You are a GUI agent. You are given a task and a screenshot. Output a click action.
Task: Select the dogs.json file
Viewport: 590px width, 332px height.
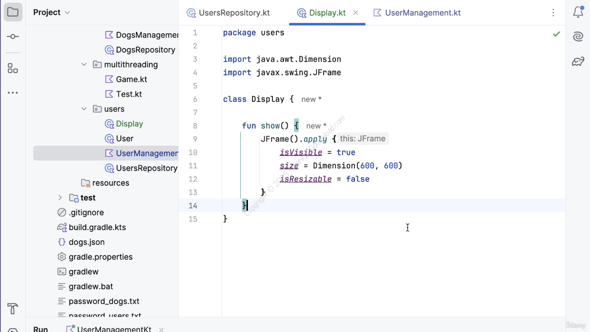coord(86,242)
